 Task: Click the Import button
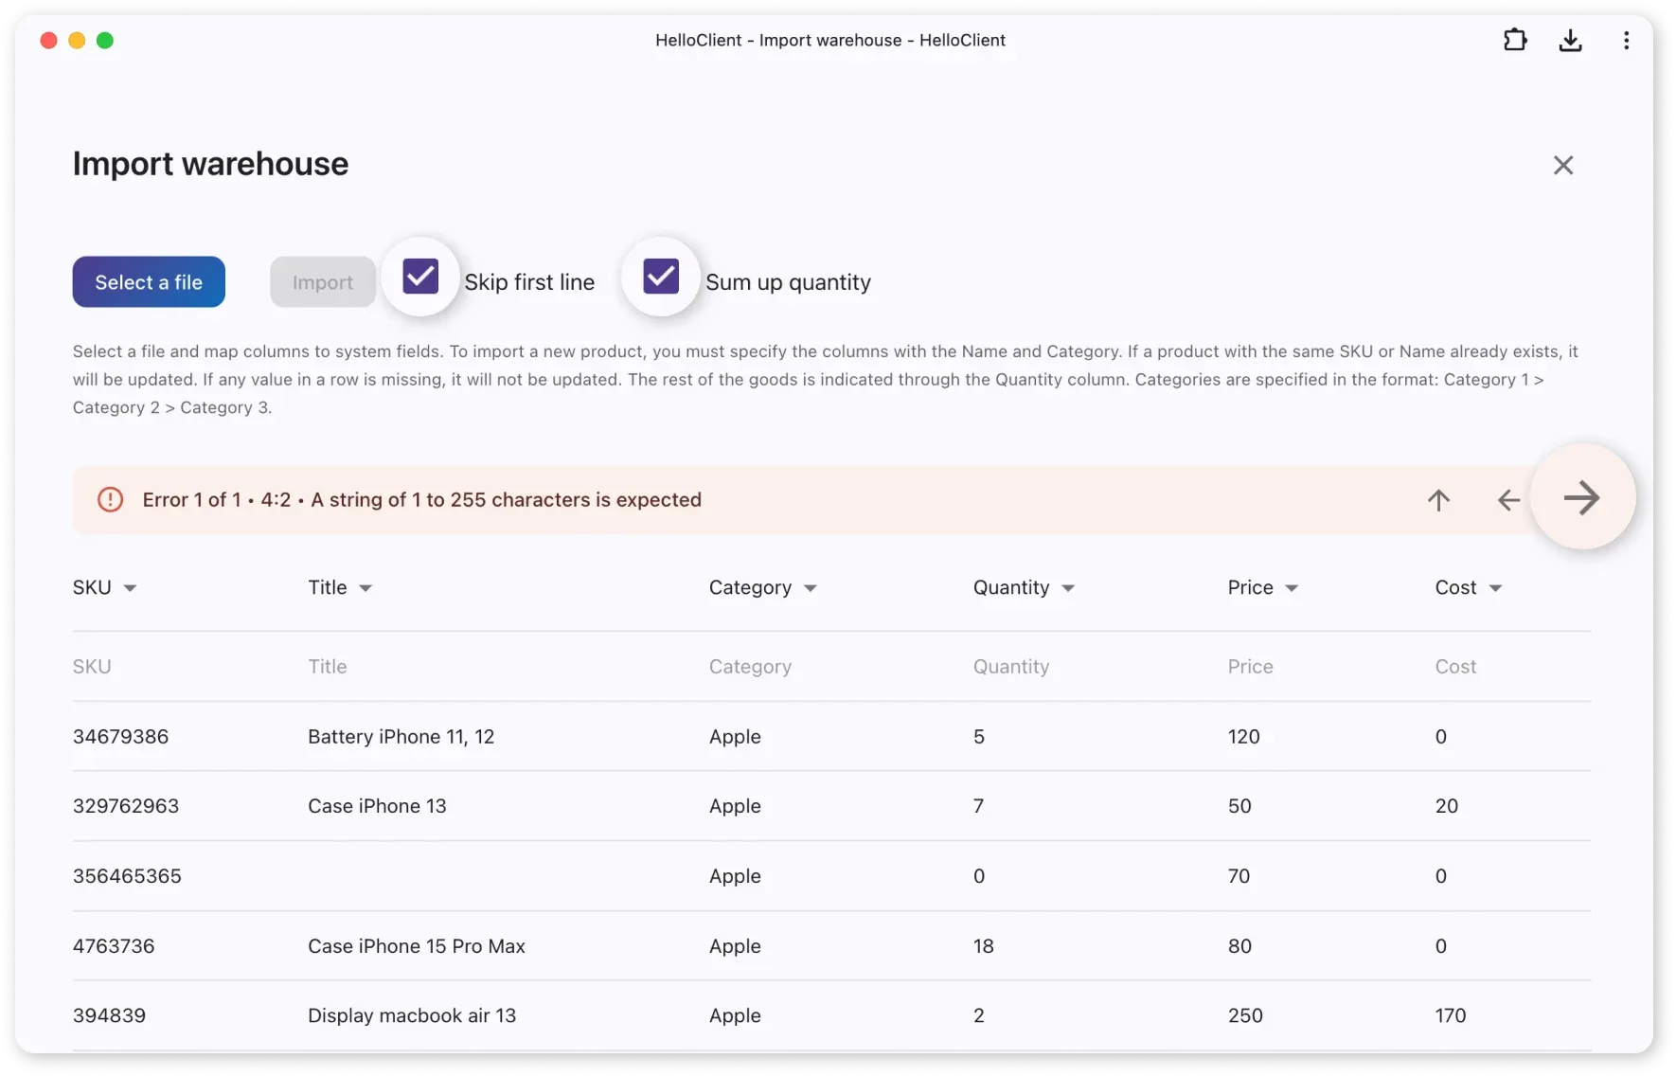tap(322, 281)
